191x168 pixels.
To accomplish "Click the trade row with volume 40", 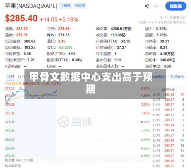I will click(168, 140).
